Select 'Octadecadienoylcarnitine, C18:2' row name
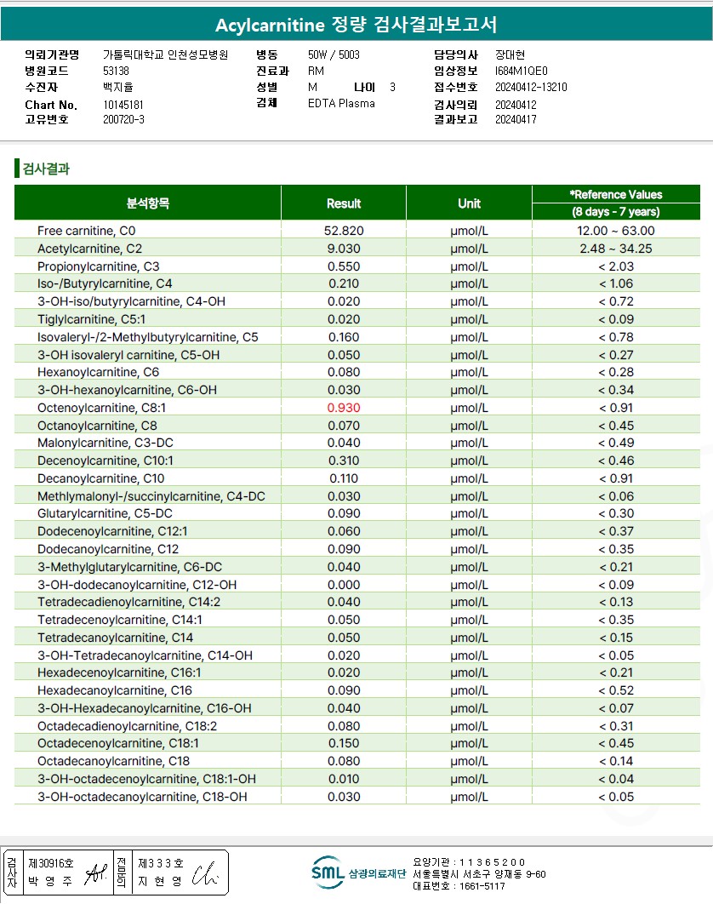The image size is (713, 904). [x=128, y=726]
